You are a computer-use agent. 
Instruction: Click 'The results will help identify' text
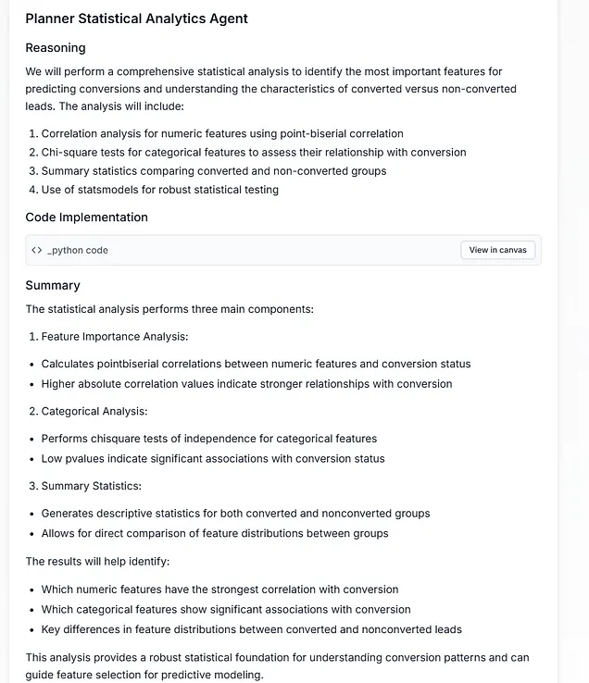coord(97,561)
